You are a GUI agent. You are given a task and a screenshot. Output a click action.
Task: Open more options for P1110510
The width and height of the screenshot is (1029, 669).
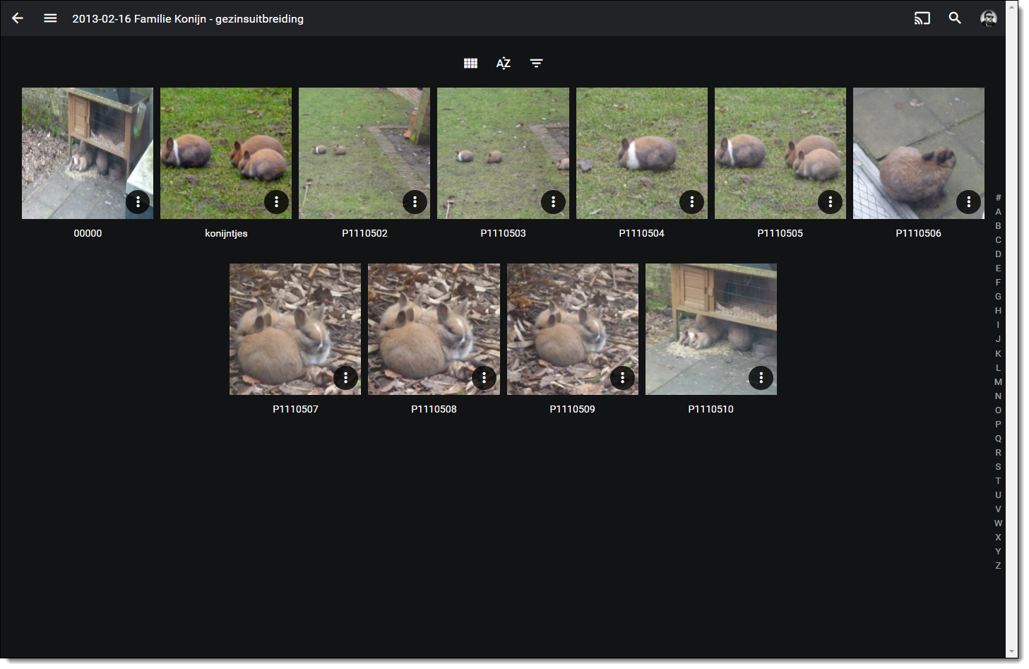tap(761, 378)
